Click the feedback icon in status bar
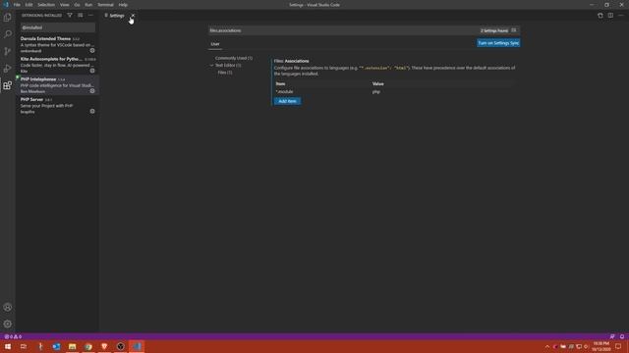The height and width of the screenshot is (353, 629). (x=612, y=336)
